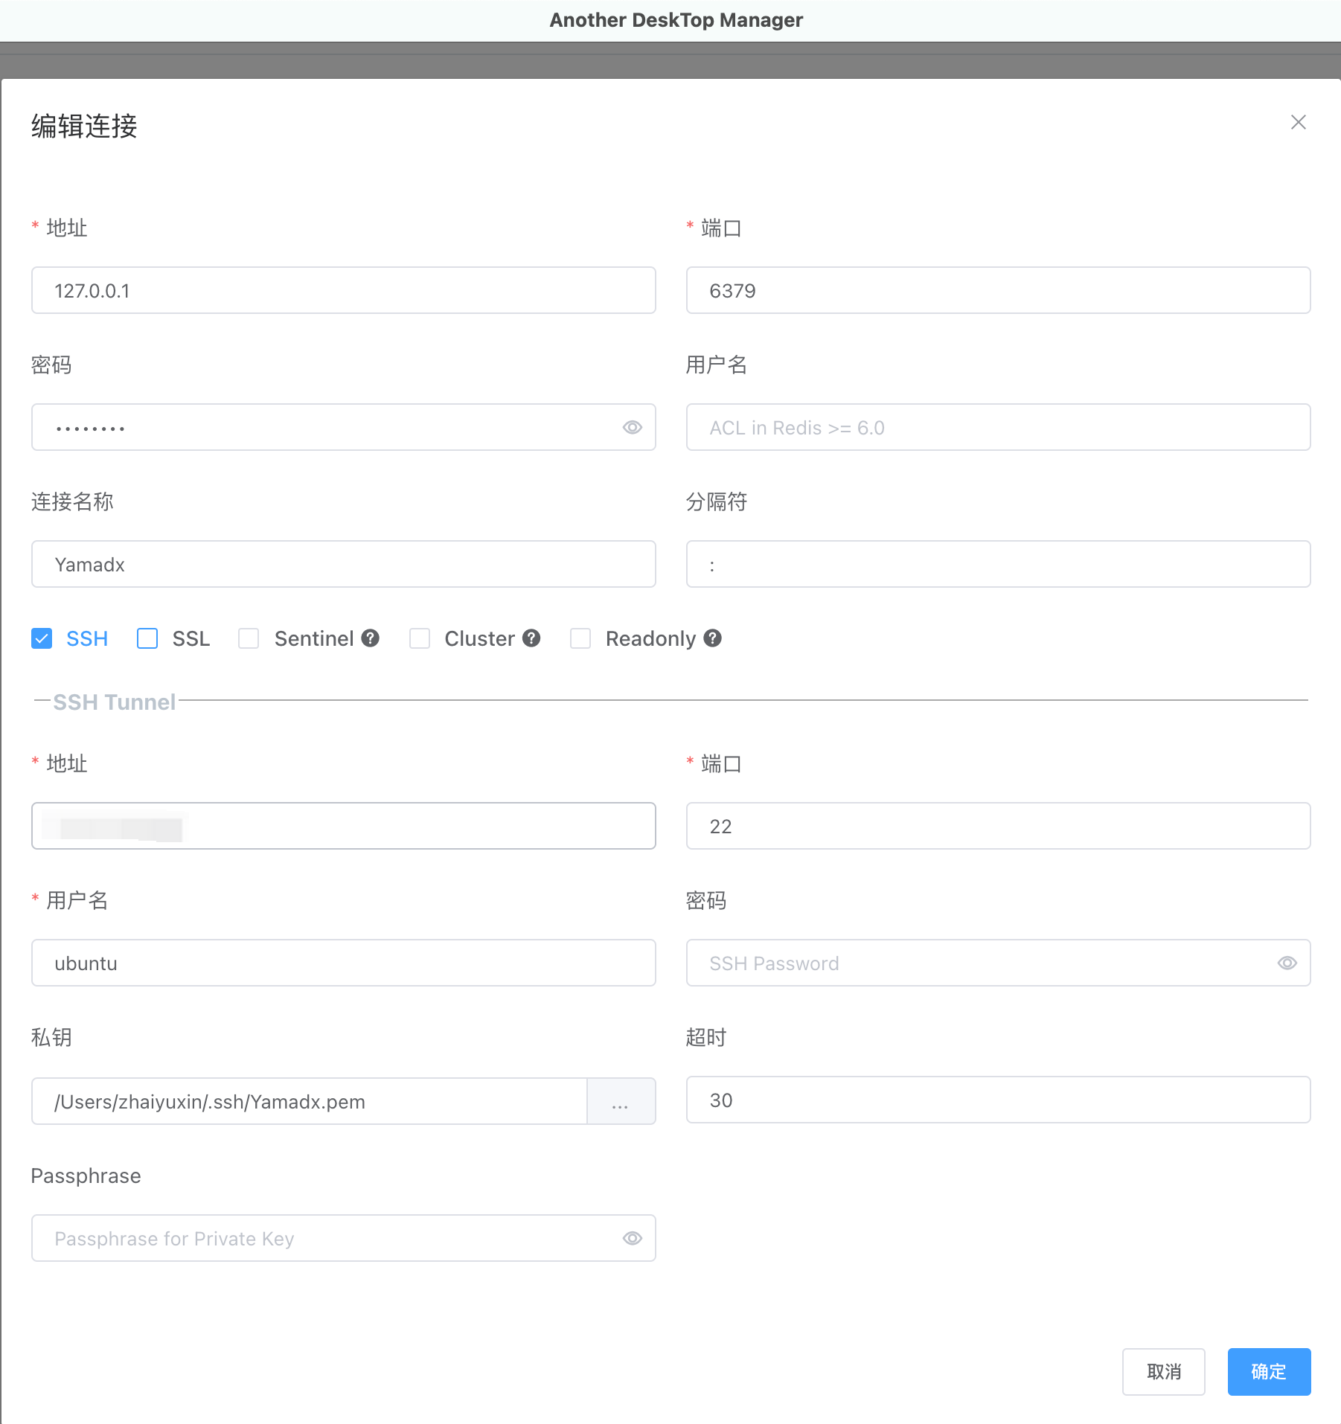Click the SSL label text
The width and height of the screenshot is (1341, 1424).
[x=191, y=638]
